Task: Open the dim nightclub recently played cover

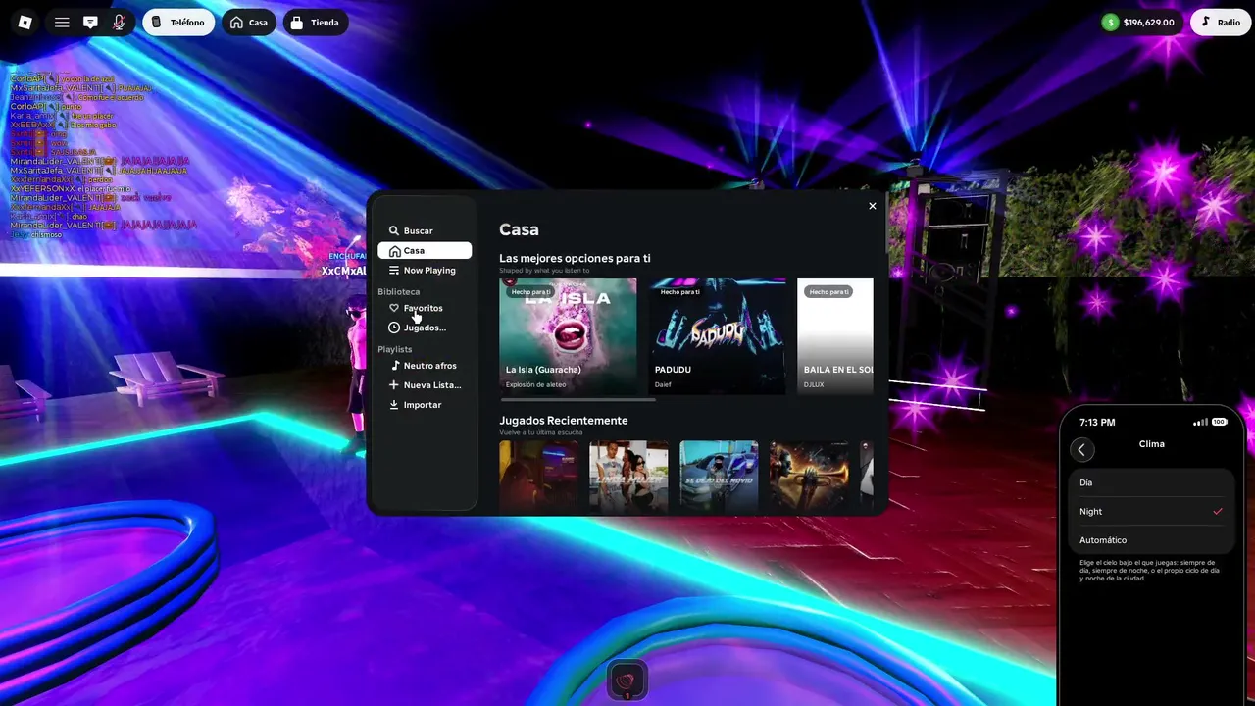Action: tap(538, 478)
